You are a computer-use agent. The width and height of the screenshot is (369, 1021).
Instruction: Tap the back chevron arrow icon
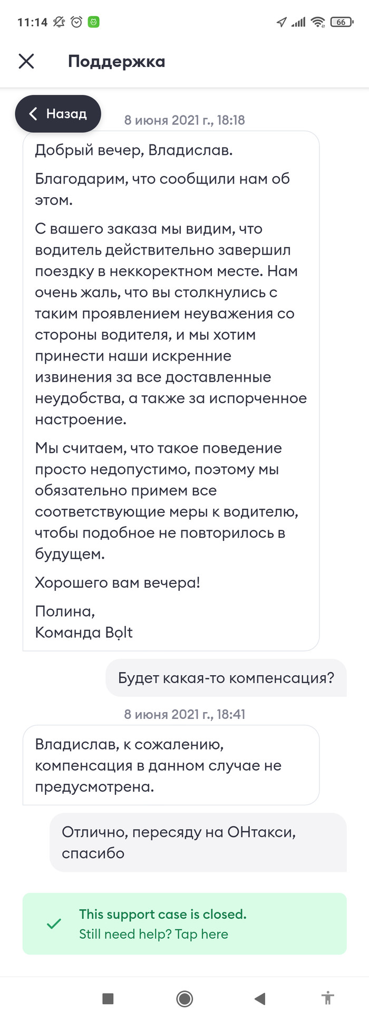pos(33,114)
